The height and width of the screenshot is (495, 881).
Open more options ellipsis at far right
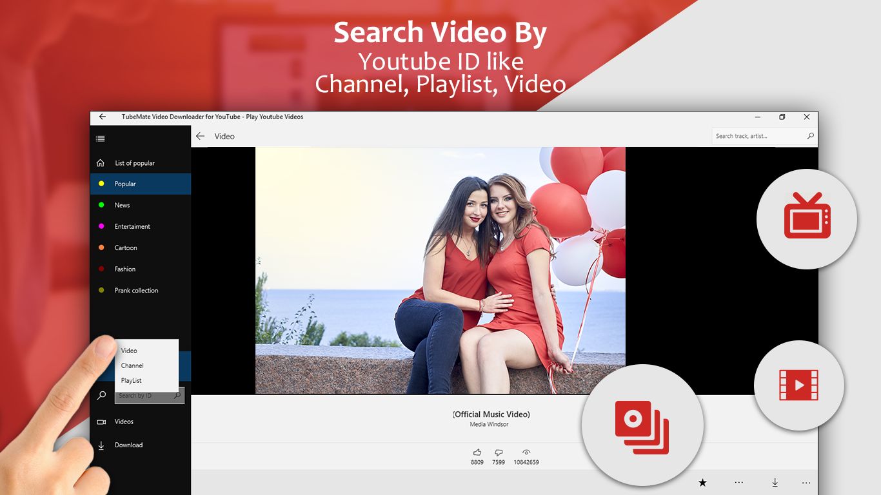pos(806,482)
